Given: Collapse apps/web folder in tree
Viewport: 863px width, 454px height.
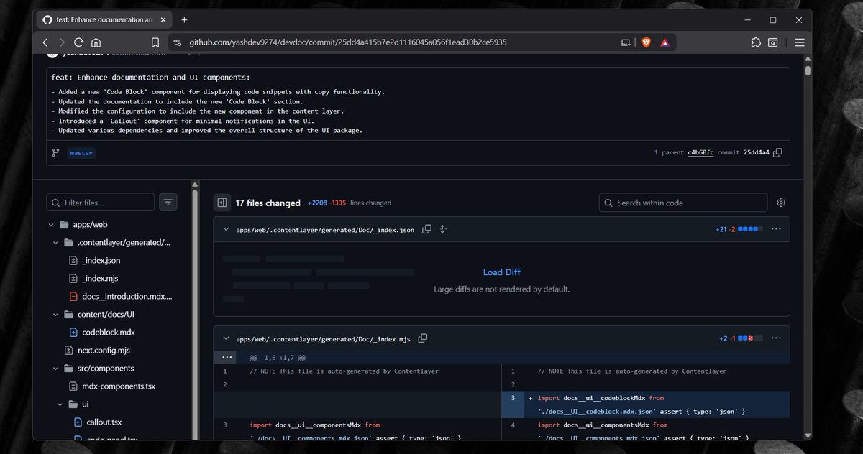Looking at the screenshot, I should [x=52, y=225].
